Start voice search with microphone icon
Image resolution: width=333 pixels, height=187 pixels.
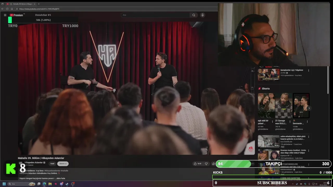coord(203,15)
